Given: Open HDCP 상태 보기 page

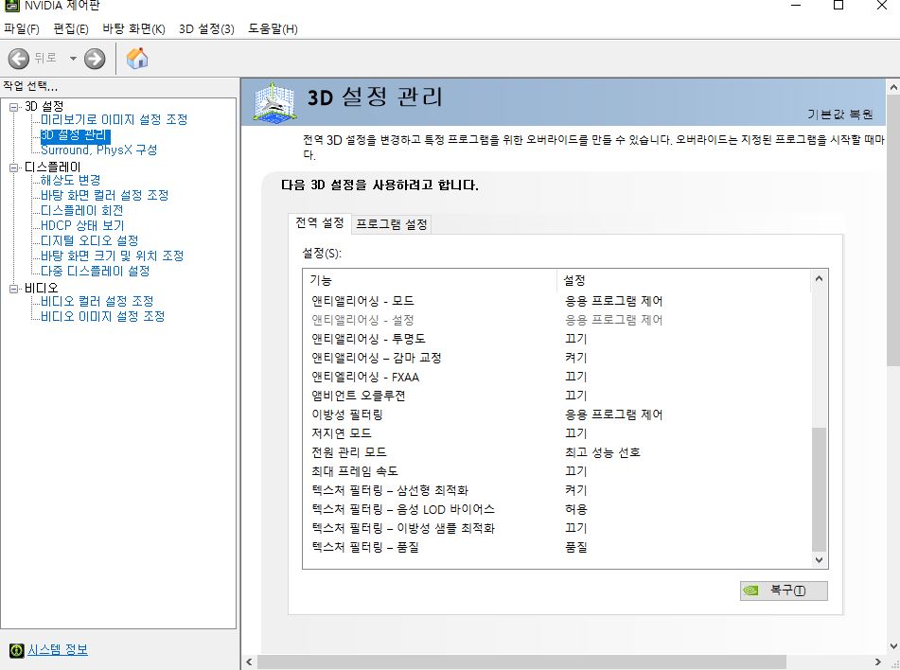Looking at the screenshot, I should point(82,225).
